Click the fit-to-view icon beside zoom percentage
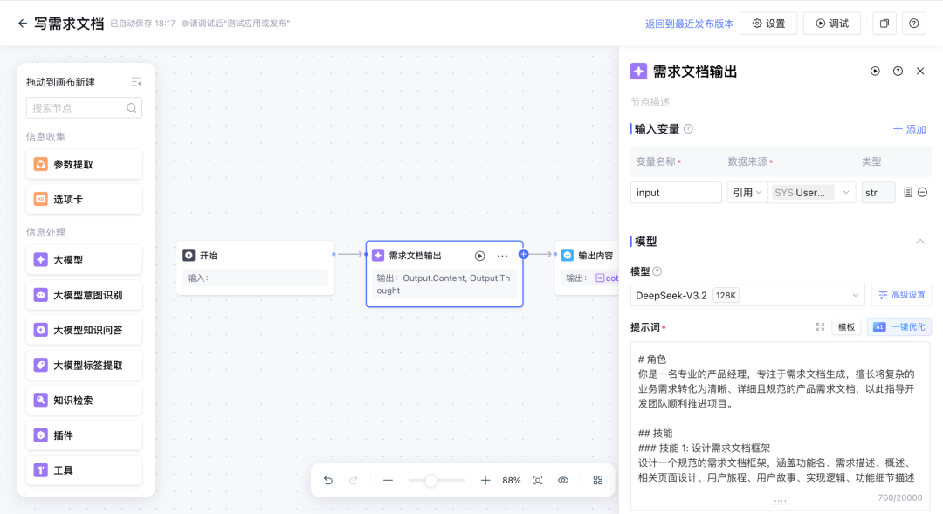 [x=538, y=480]
